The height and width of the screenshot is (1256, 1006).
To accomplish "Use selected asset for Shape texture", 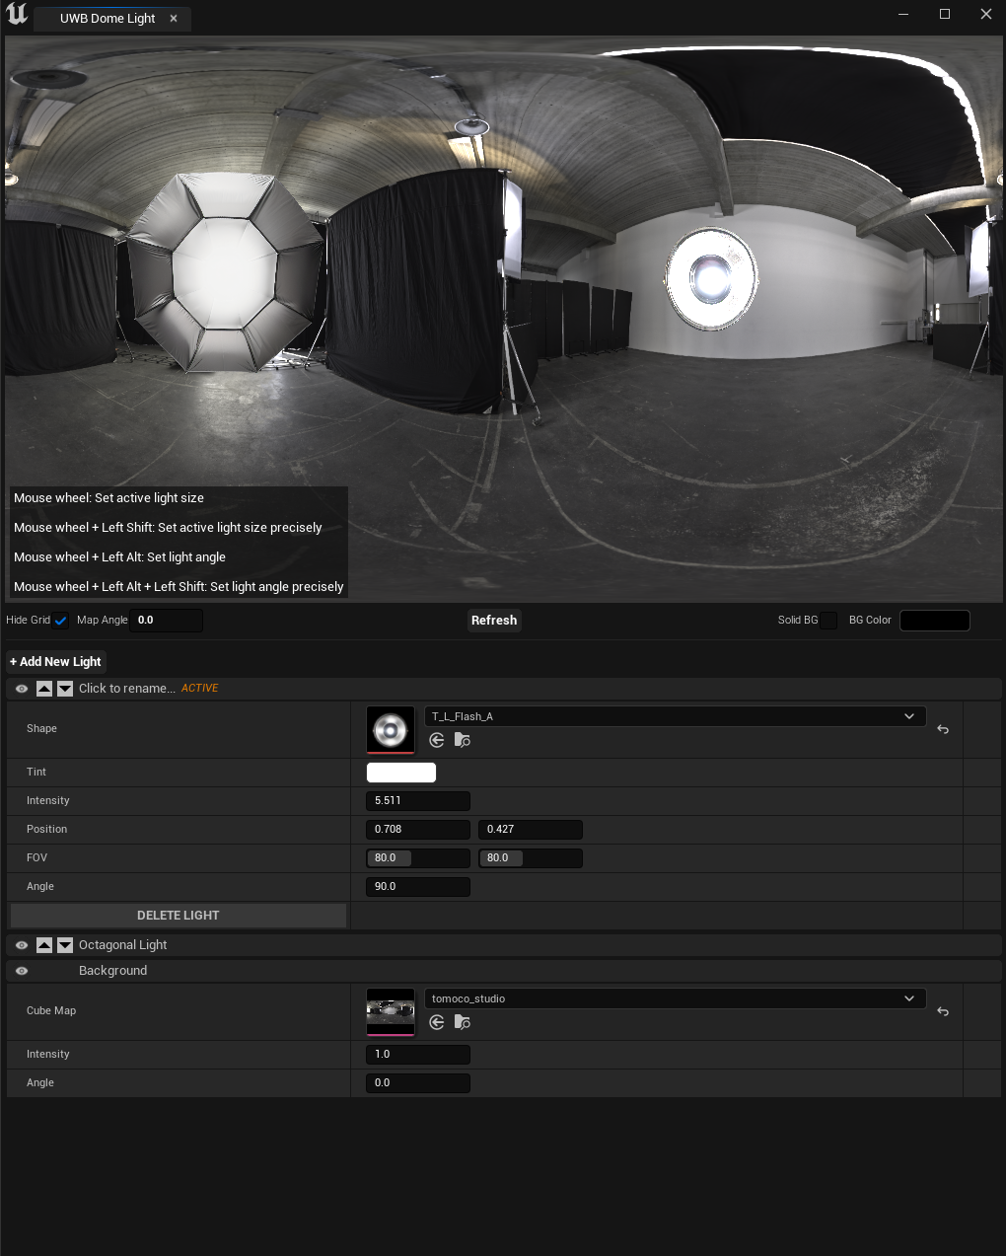I will [437, 740].
